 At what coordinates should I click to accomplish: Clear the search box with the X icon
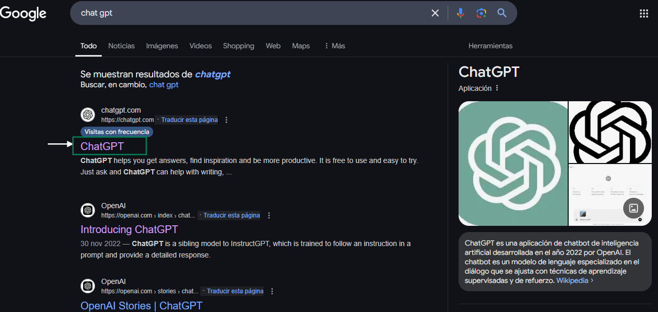tap(435, 13)
